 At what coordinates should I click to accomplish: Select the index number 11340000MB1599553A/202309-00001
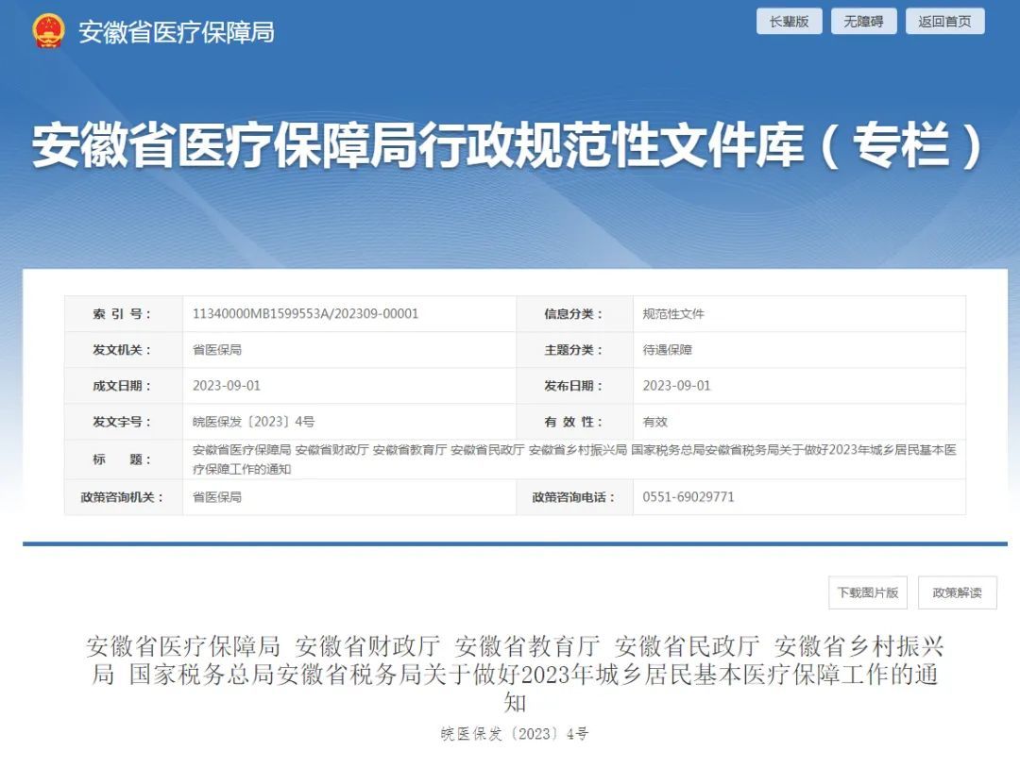tap(305, 314)
